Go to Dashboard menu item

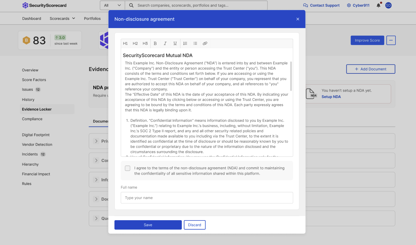coord(32,19)
